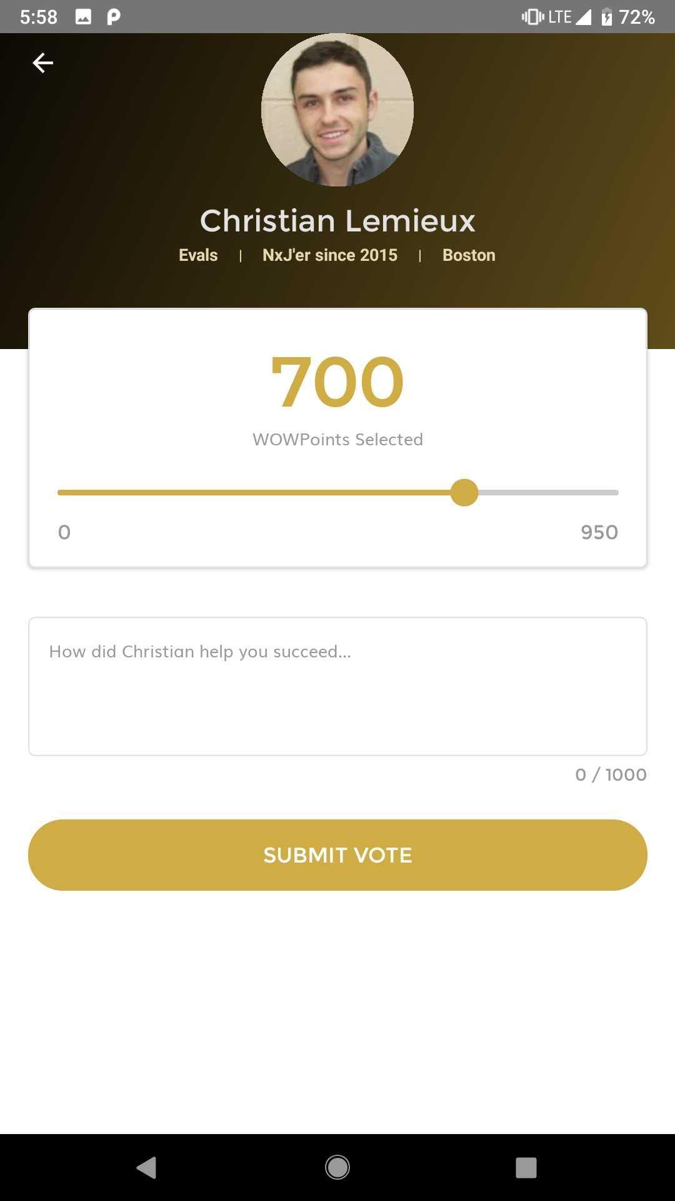Tap the LTE signal strength icon
This screenshot has width=675, height=1201.
583,17
